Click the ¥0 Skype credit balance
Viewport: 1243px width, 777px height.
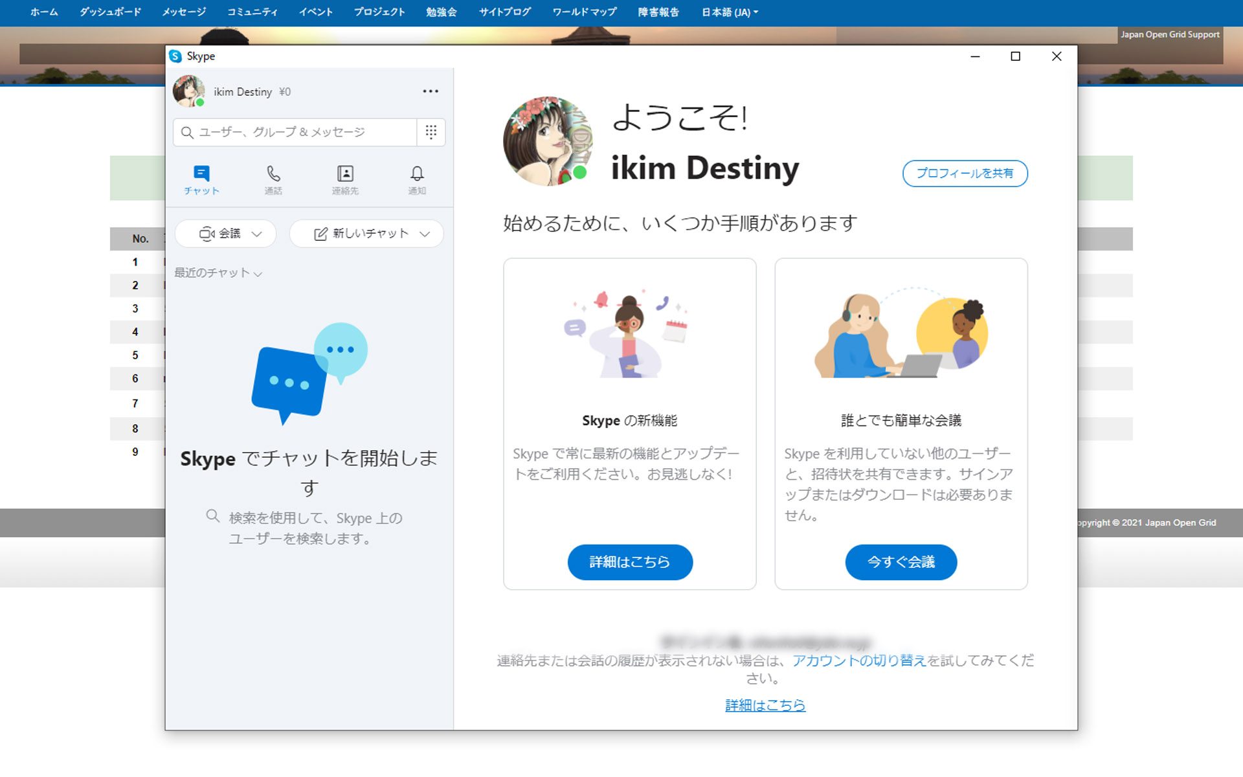click(285, 92)
